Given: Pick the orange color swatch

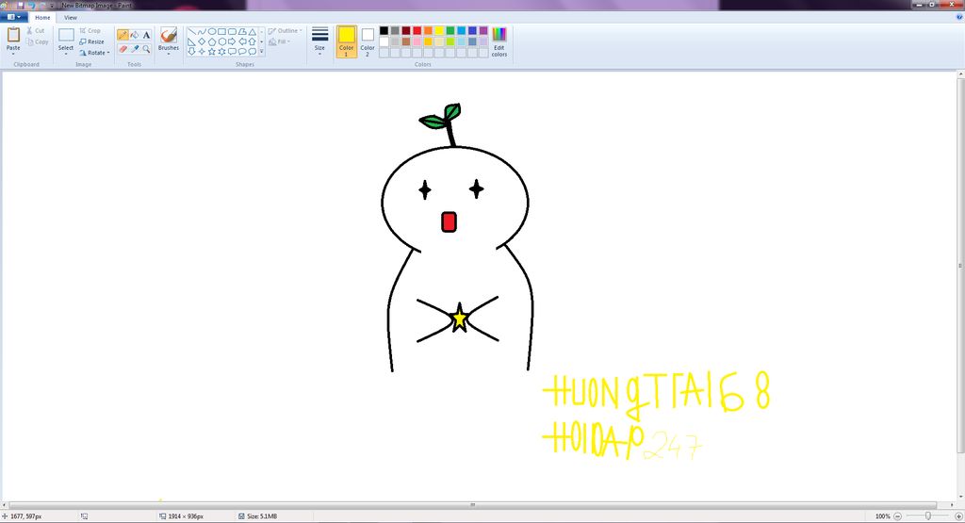Looking at the screenshot, I should pyautogui.click(x=428, y=31).
